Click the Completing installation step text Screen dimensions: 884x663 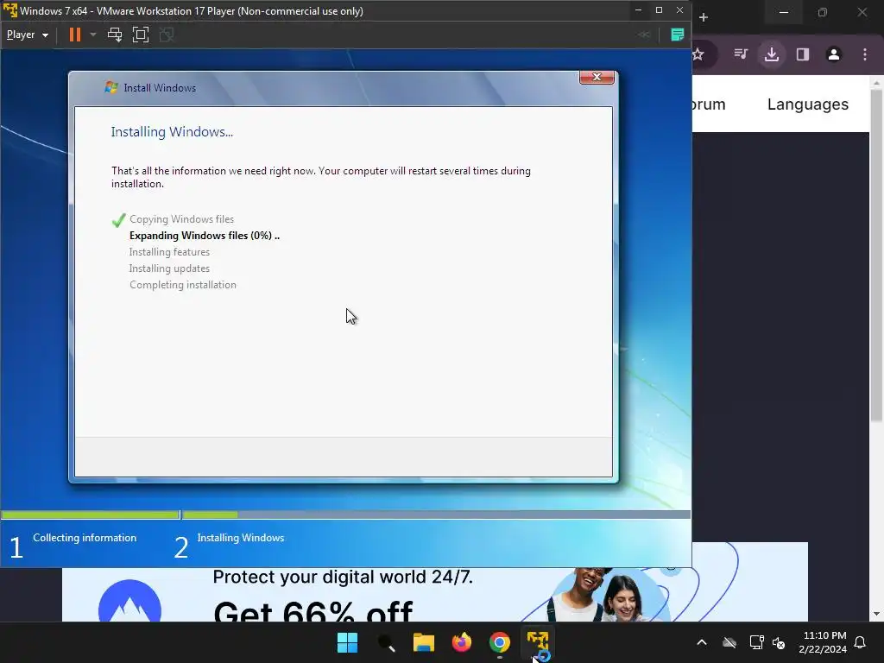183,285
